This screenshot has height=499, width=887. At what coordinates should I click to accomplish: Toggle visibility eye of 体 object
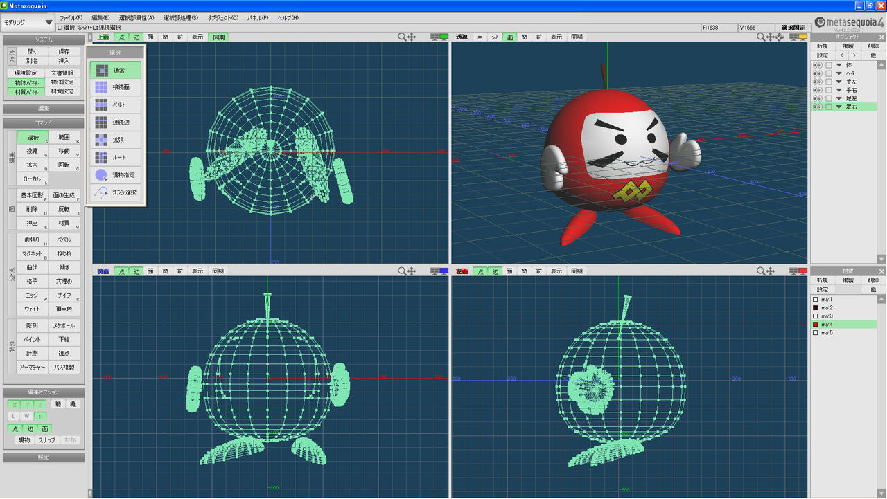pyautogui.click(x=817, y=65)
